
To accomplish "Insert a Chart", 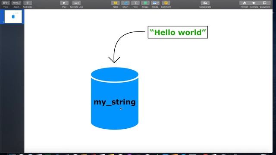I will pos(125,3).
